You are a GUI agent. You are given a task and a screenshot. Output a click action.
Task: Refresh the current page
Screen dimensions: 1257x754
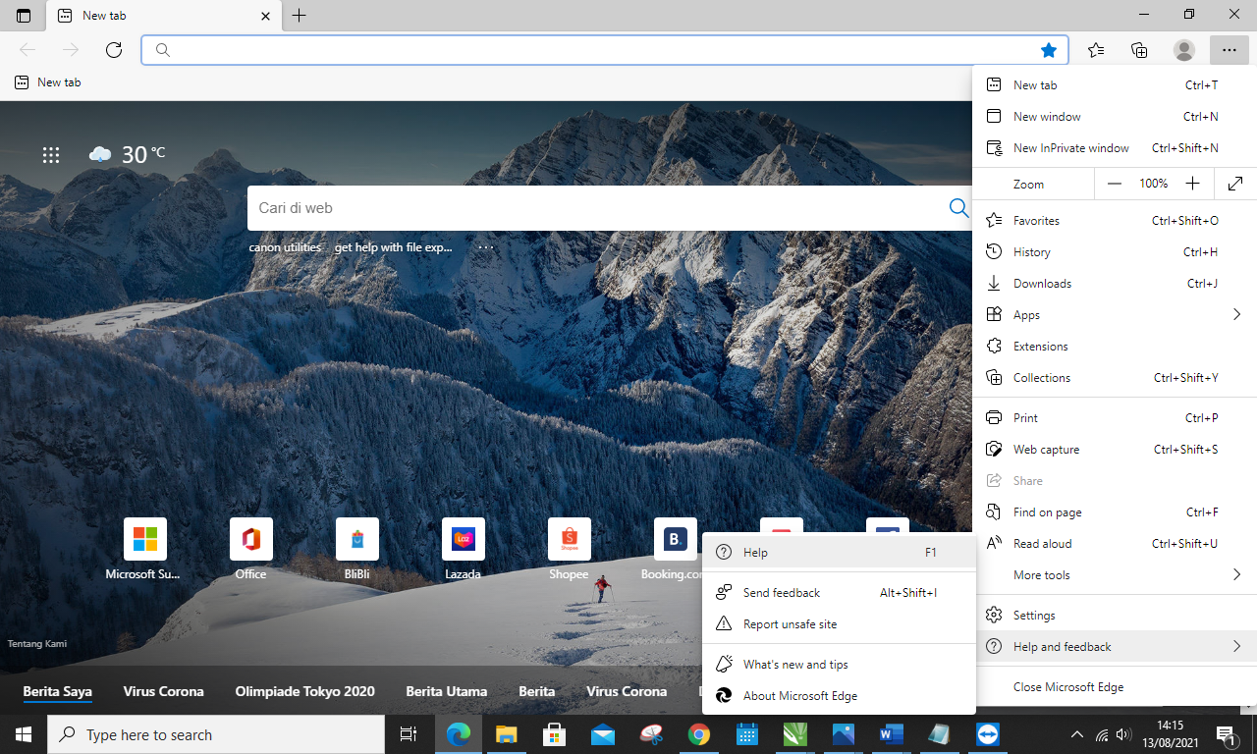113,49
